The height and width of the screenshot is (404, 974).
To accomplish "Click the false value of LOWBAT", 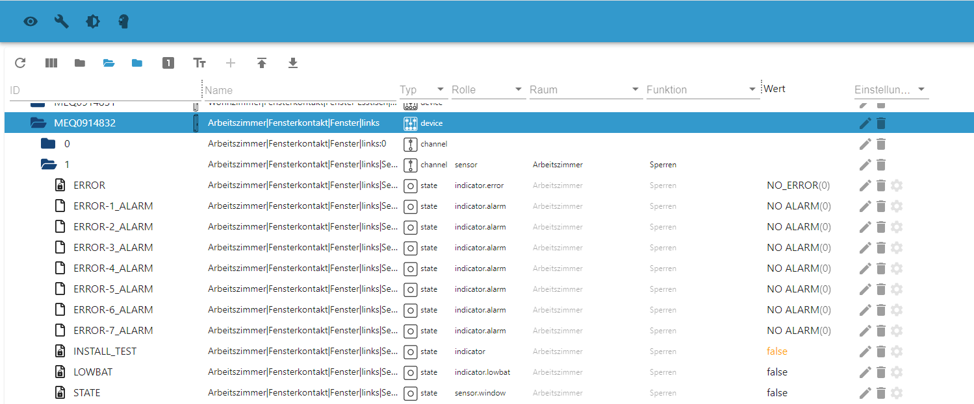I will point(777,372).
